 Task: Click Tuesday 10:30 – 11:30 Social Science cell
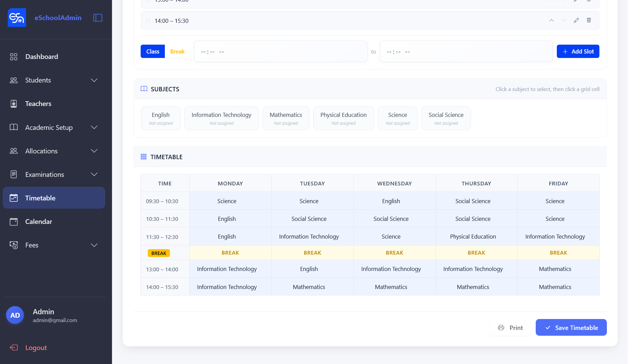[312, 219]
